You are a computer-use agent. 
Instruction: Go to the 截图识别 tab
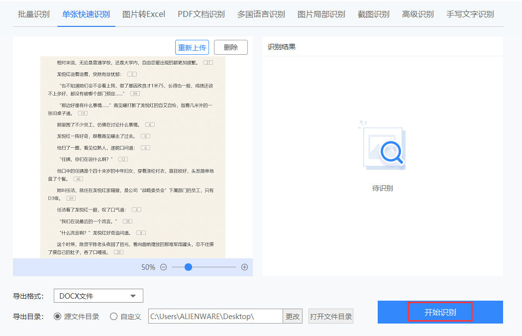coord(374,14)
